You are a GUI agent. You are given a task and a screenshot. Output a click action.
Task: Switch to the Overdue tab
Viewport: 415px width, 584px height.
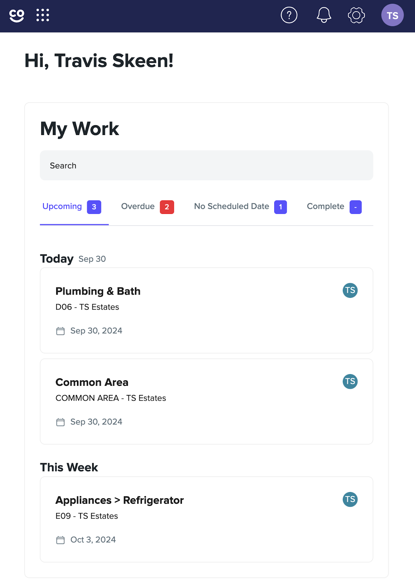[x=147, y=207]
